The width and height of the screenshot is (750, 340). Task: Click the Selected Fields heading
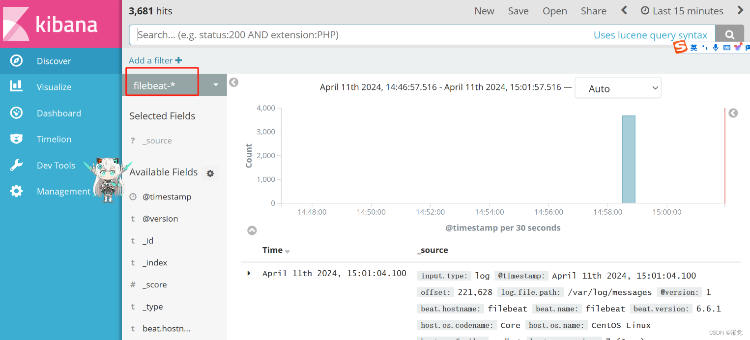162,116
